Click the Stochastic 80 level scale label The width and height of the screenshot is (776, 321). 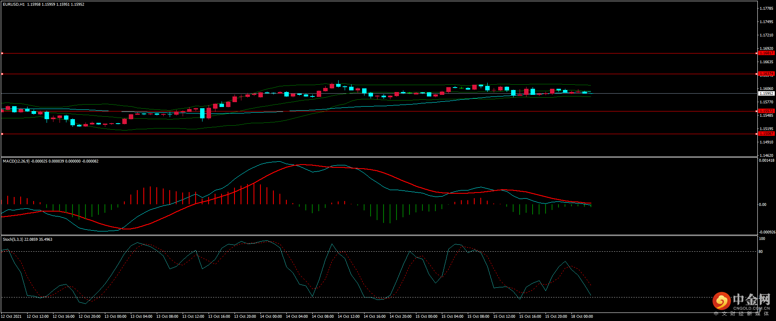(x=761, y=252)
